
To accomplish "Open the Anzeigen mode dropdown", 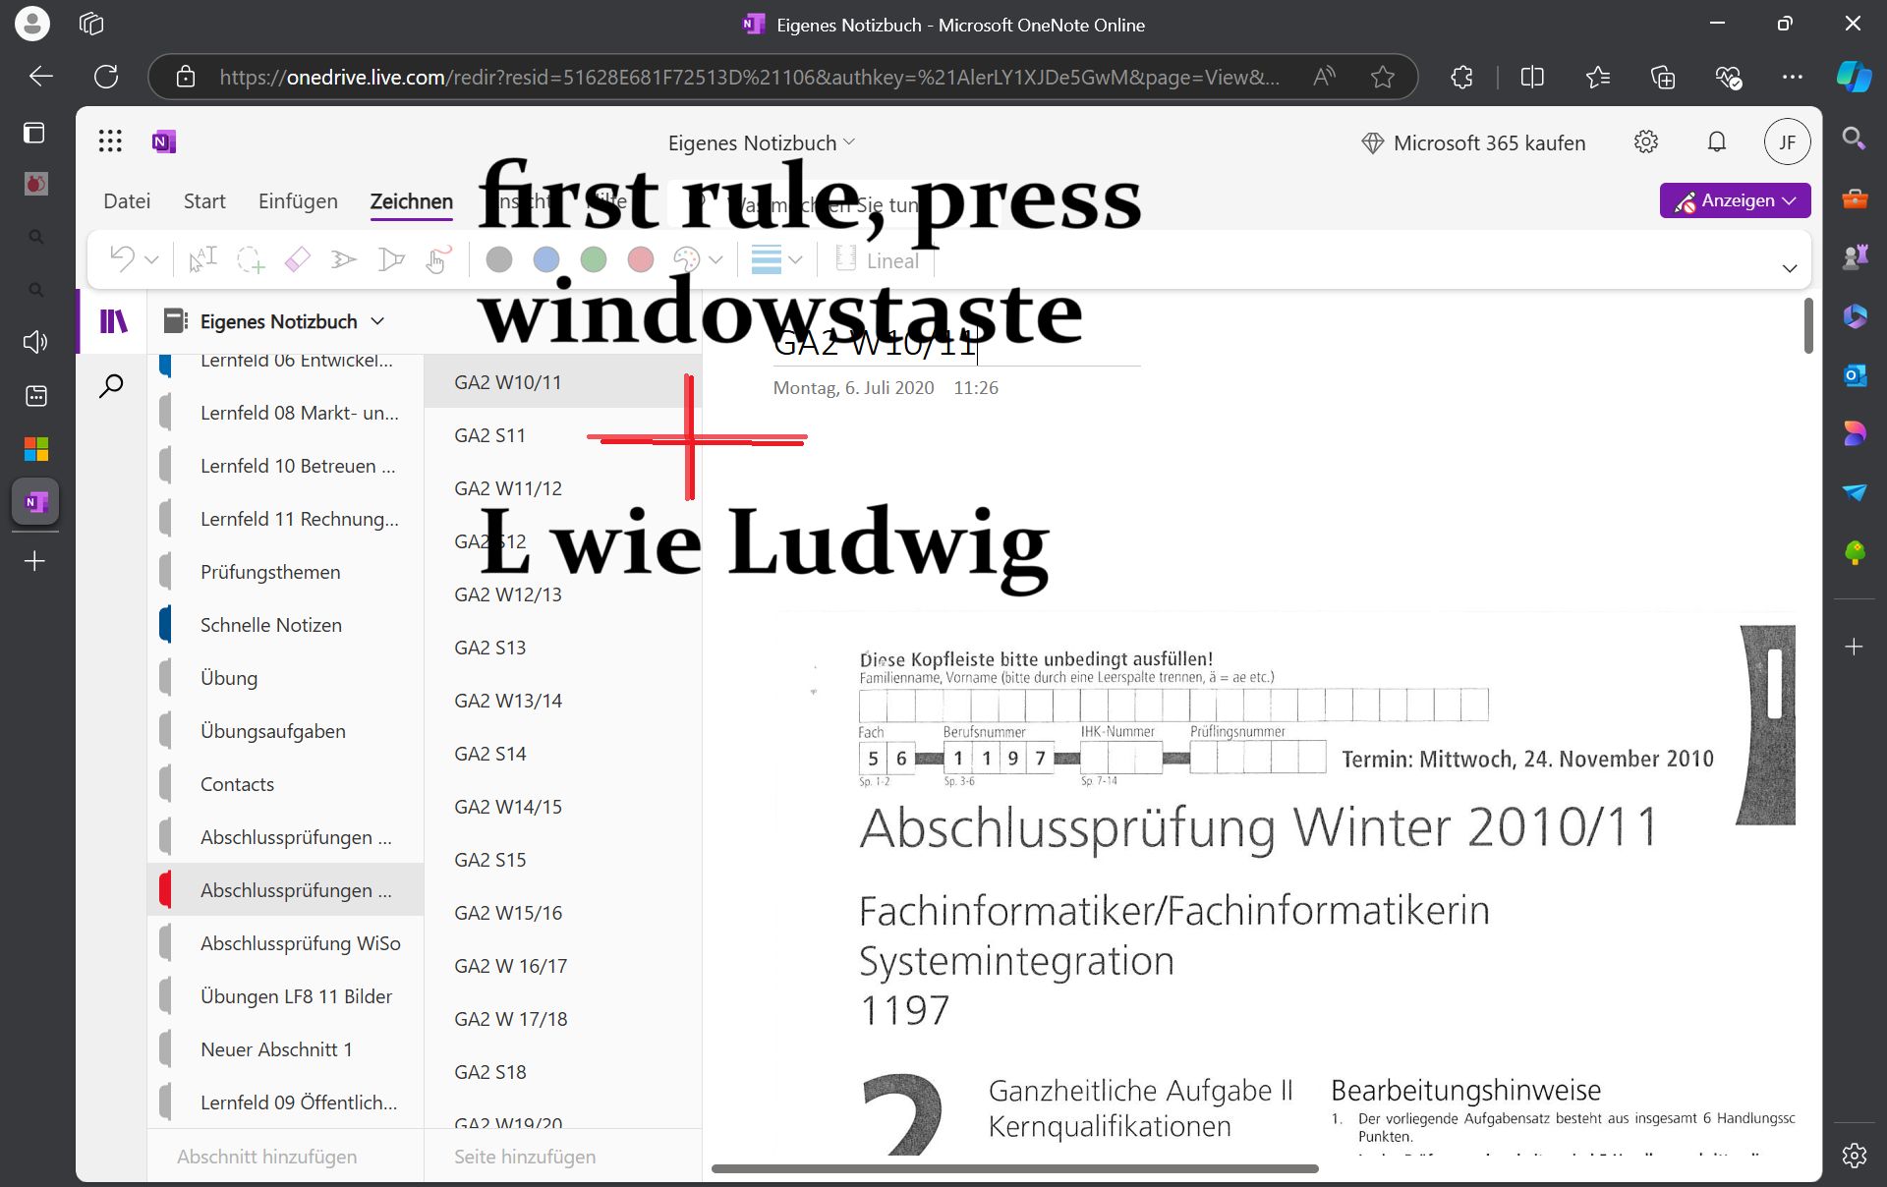I will pyautogui.click(x=1735, y=200).
